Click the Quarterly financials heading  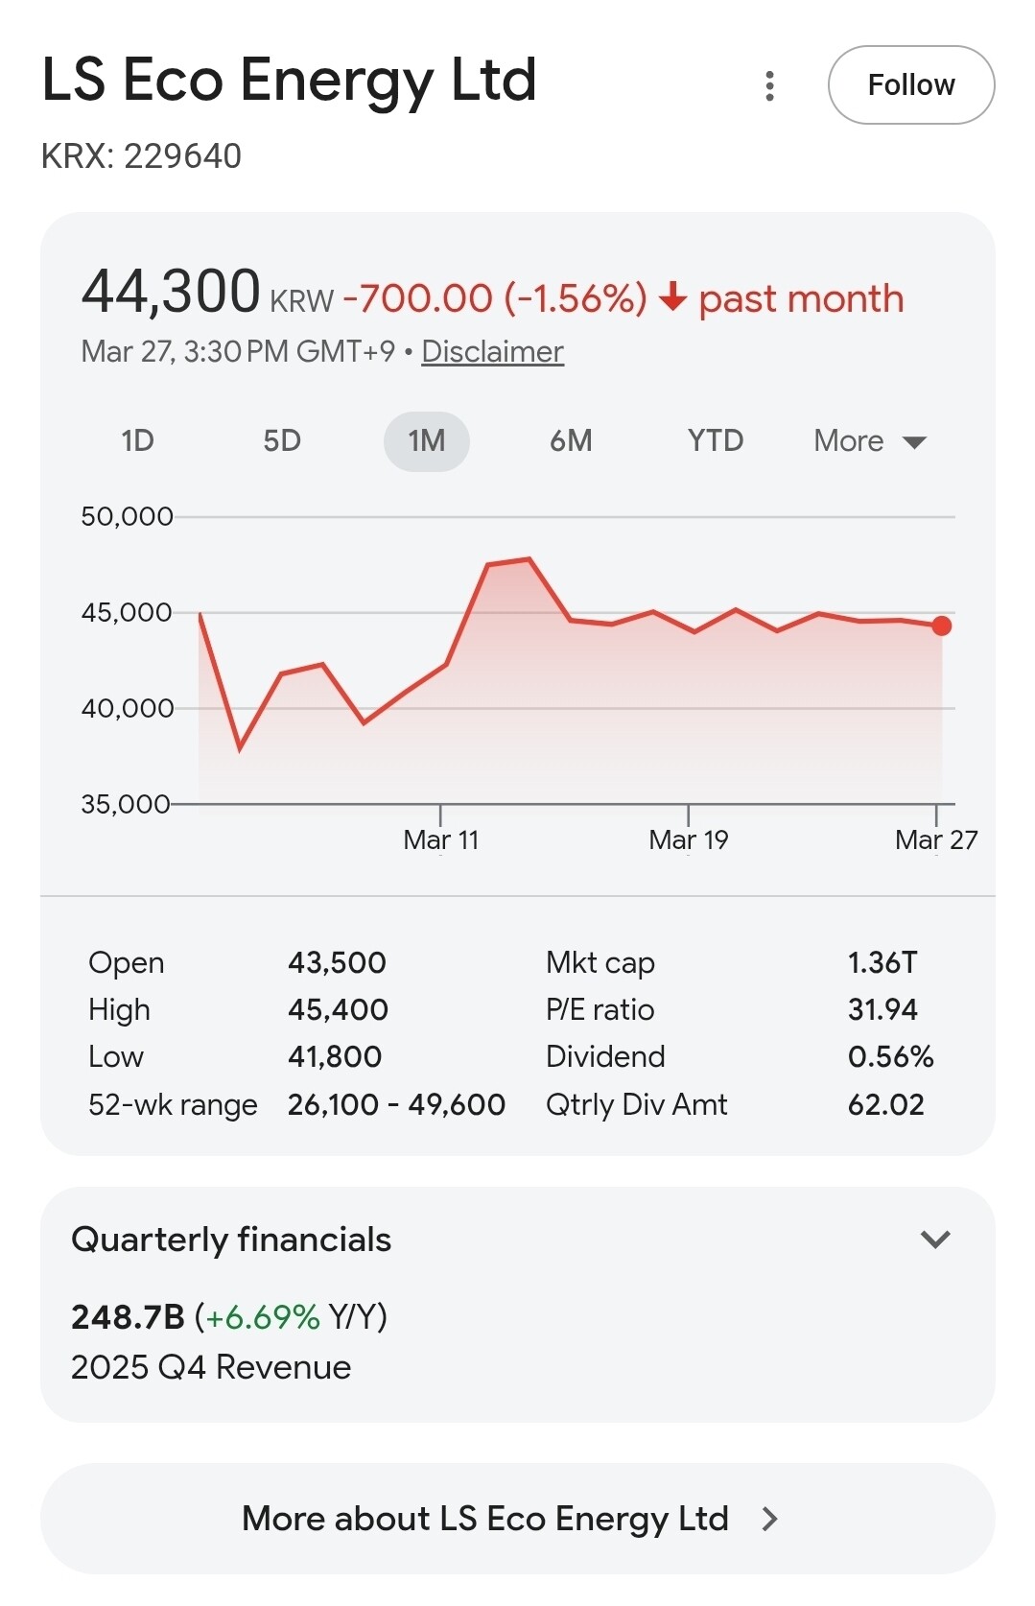[231, 1240]
